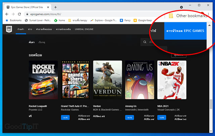
Task: Click the discount badge under Among Us
Action: coord(129,118)
